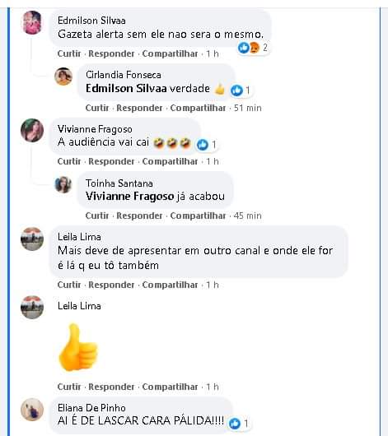Click the 51 min timestamp on Cirlandia's reply
The image size is (388, 436).
click(x=248, y=108)
